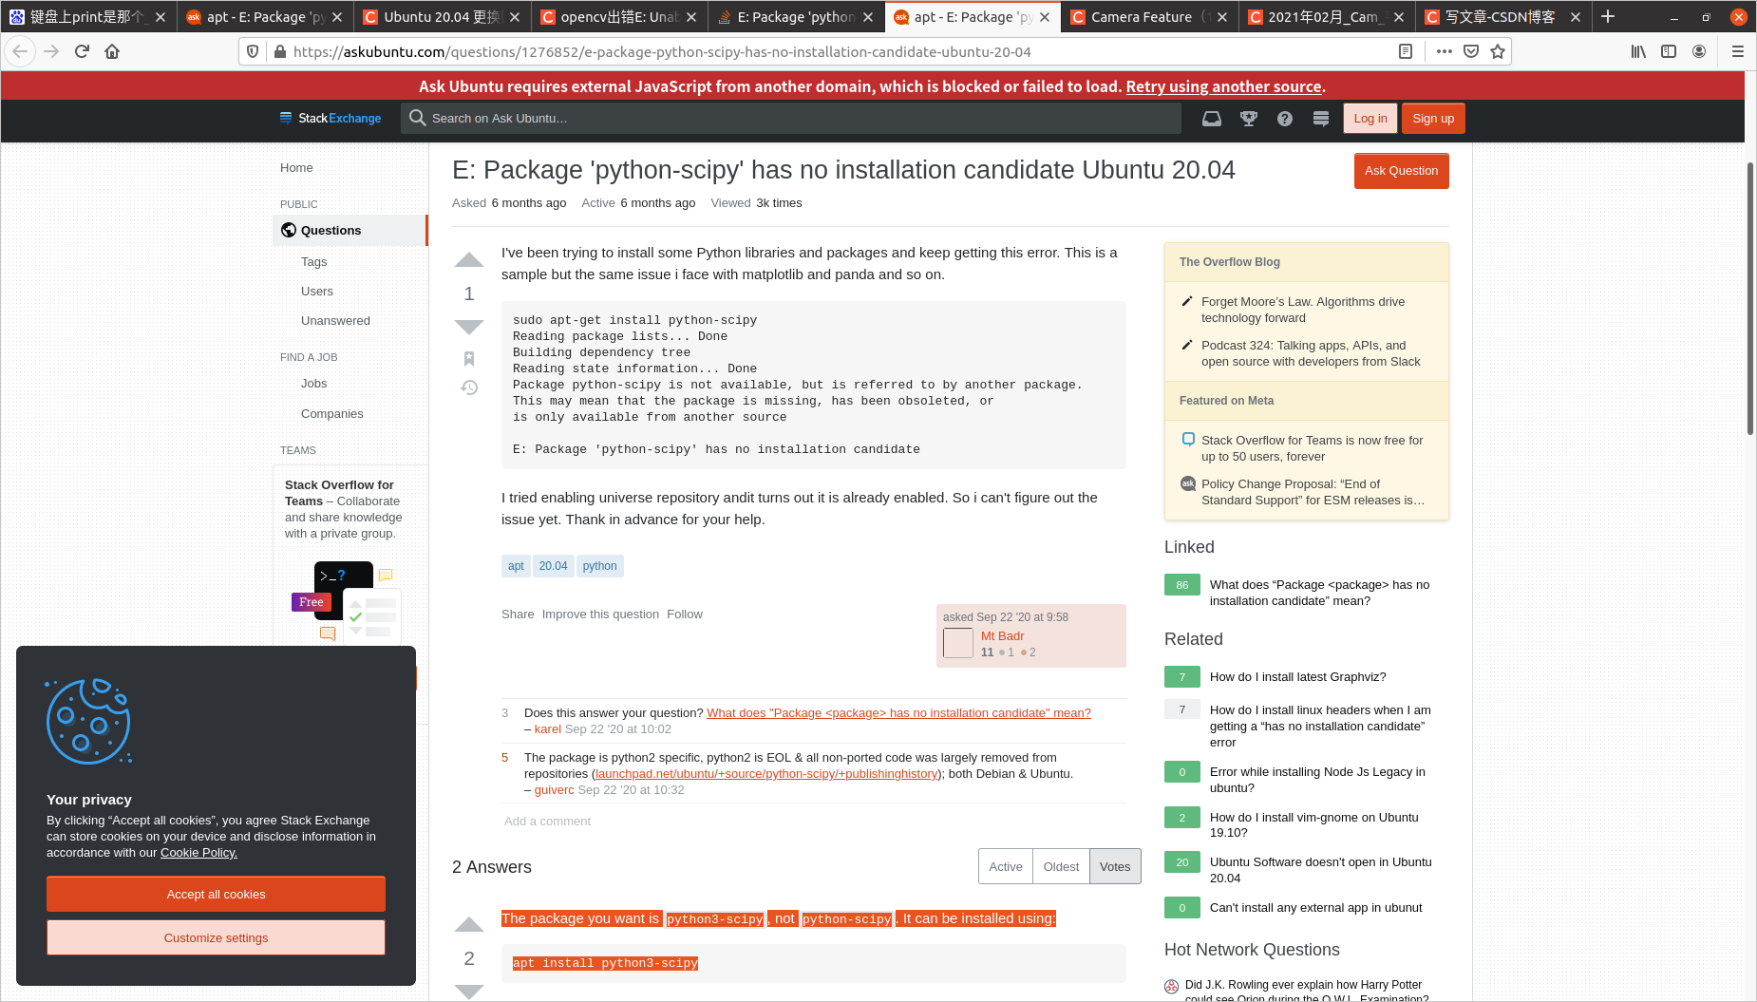Open the Cookie Policy link
Viewport: 1757px width, 1002px height.
[x=198, y=853]
